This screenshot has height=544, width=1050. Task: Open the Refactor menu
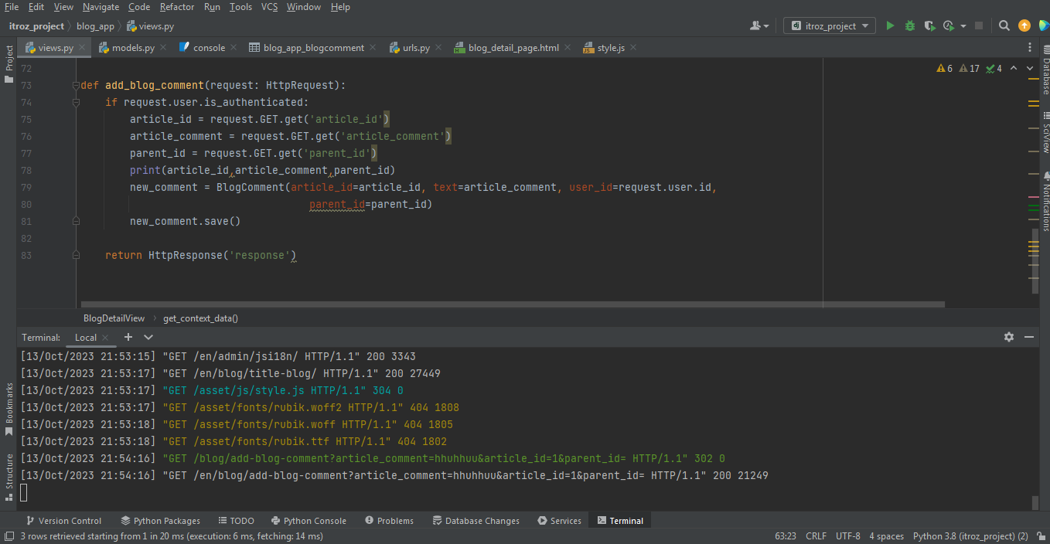click(x=177, y=7)
